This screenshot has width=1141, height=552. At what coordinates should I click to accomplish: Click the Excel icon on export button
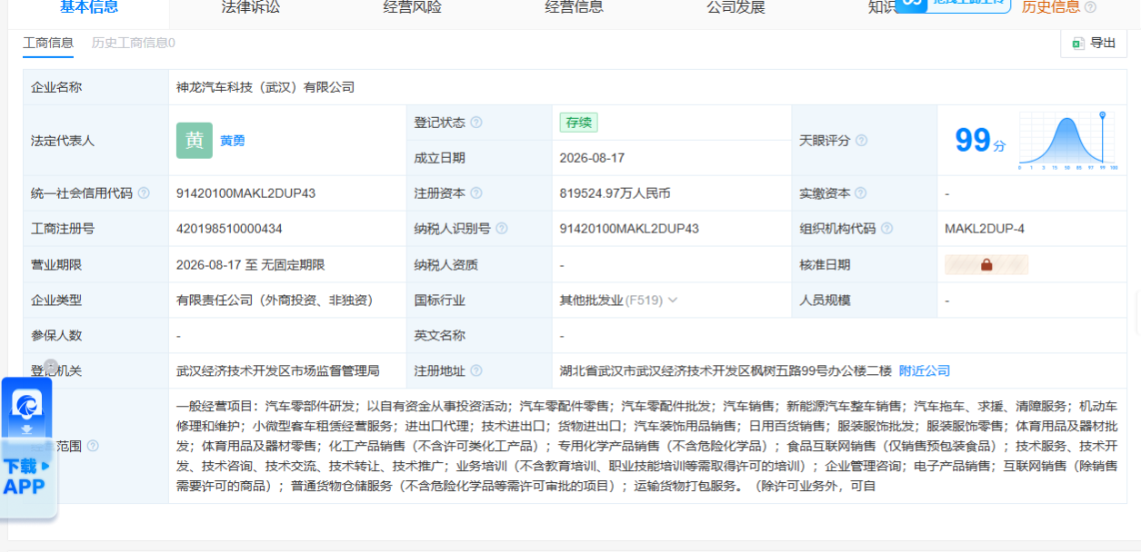1078,43
